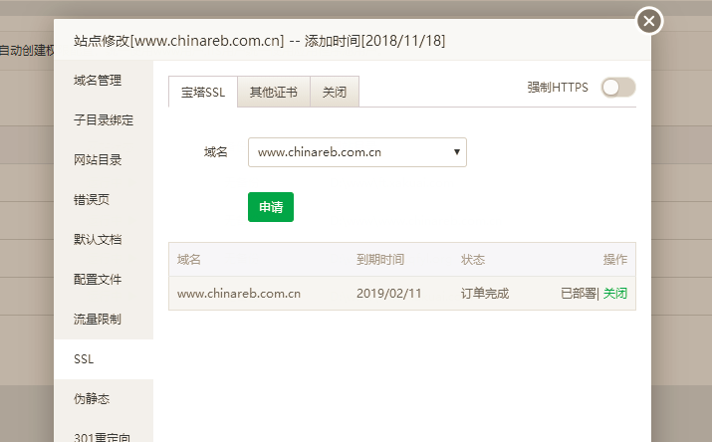This screenshot has width=712, height=442.
Task: Click the 到期时间 column header
Action: point(380,260)
